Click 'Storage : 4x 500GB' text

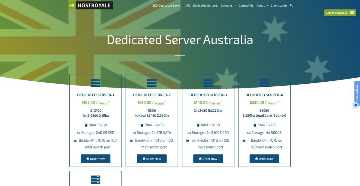click(x=266, y=133)
